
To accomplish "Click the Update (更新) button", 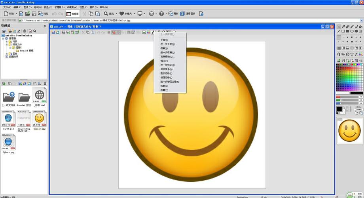I will [173, 14].
